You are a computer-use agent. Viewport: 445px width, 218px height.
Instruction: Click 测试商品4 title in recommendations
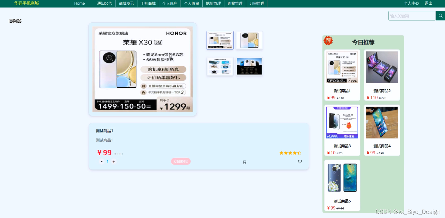(x=382, y=146)
